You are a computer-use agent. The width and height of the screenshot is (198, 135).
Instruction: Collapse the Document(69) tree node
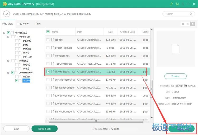click(x=8, y=72)
